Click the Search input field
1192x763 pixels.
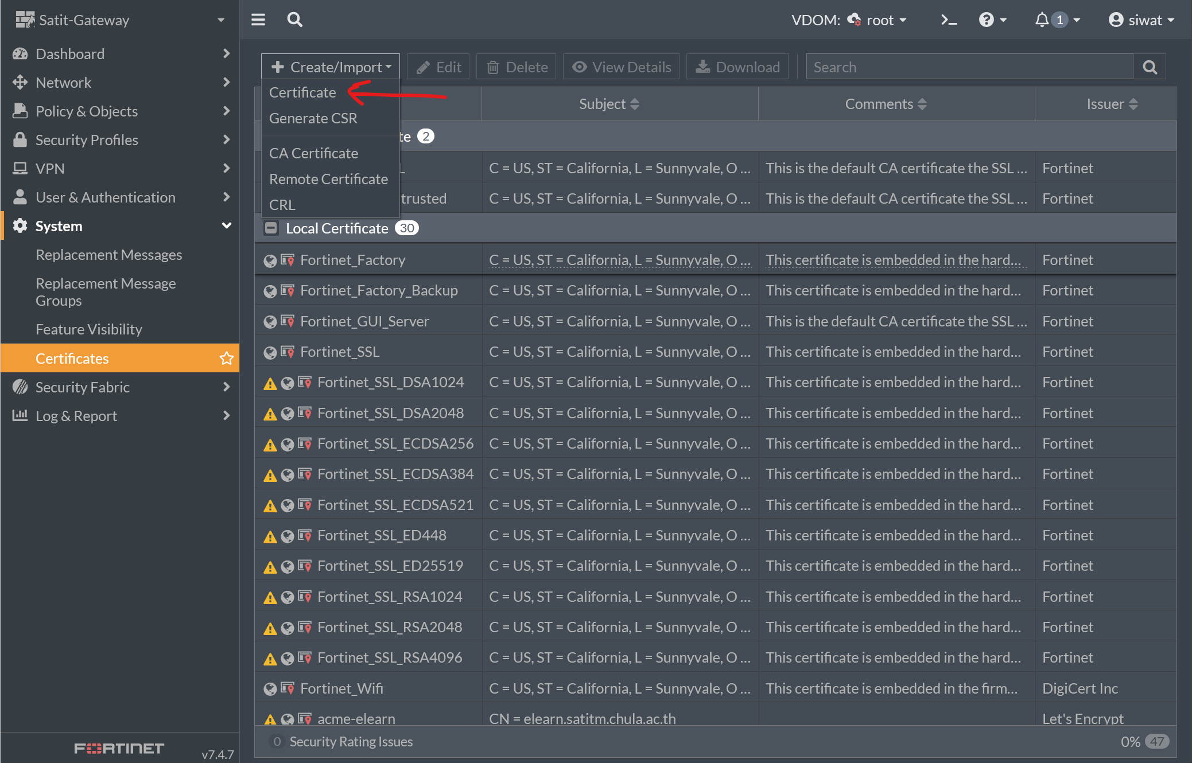point(970,67)
